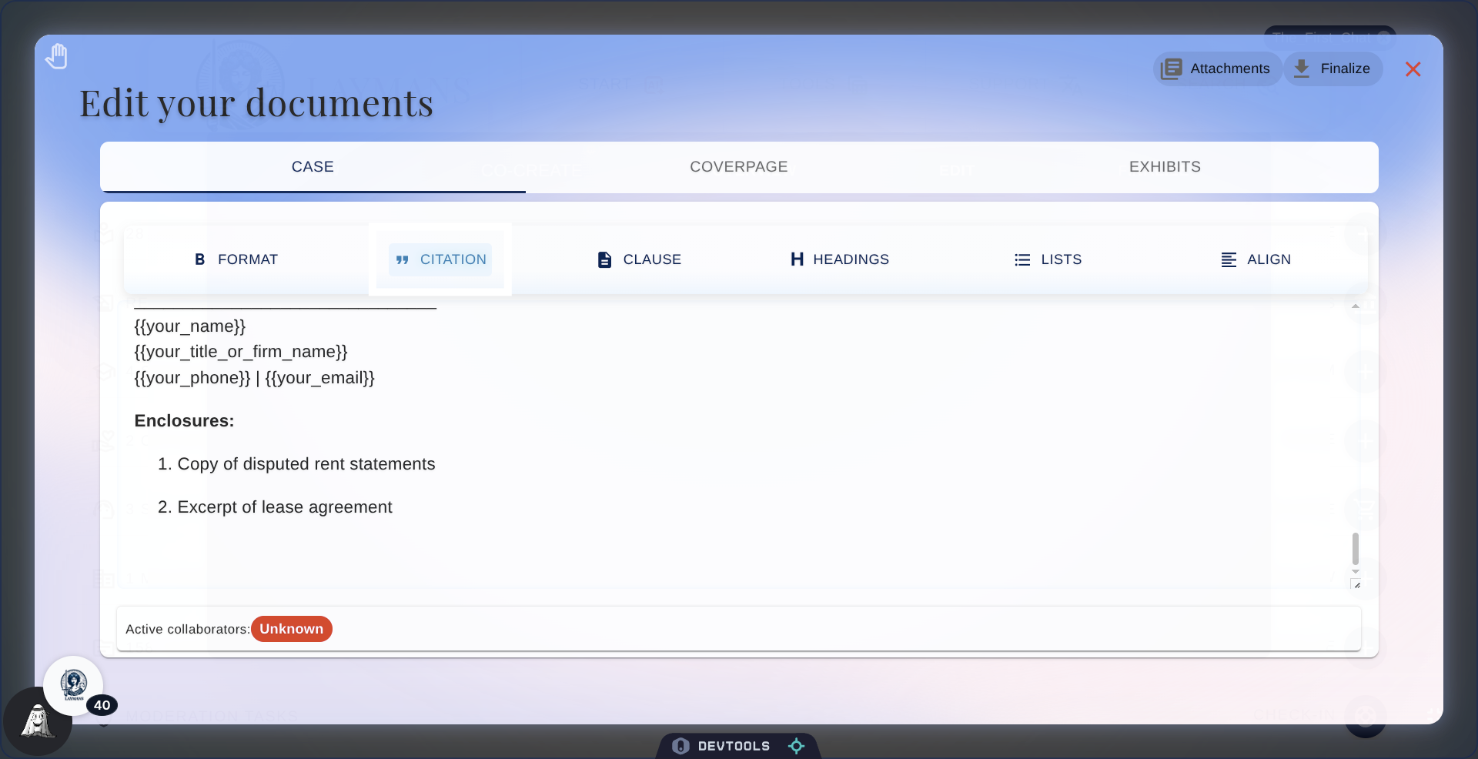The height and width of the screenshot is (759, 1478).
Task: Select the Format tool
Action: tap(236, 259)
